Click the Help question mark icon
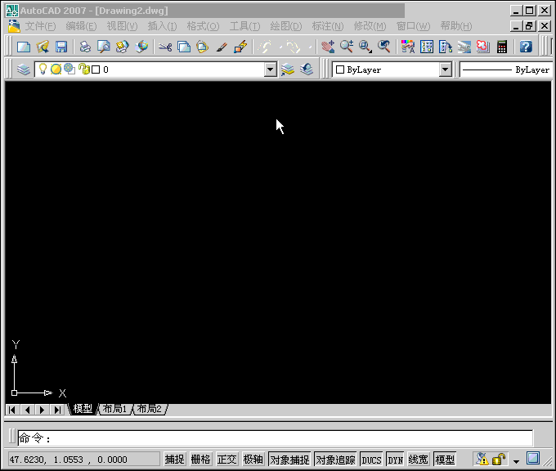The image size is (556, 471). click(526, 47)
